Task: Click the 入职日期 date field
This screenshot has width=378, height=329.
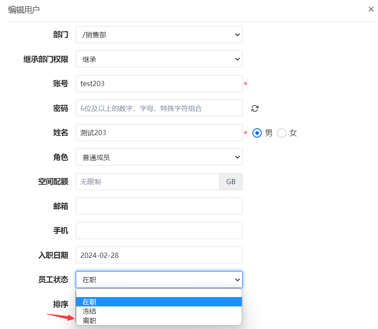Action: tap(159, 255)
